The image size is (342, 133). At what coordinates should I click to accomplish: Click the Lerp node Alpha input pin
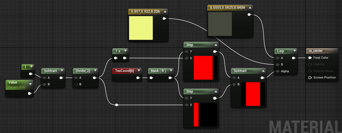tap(278, 71)
